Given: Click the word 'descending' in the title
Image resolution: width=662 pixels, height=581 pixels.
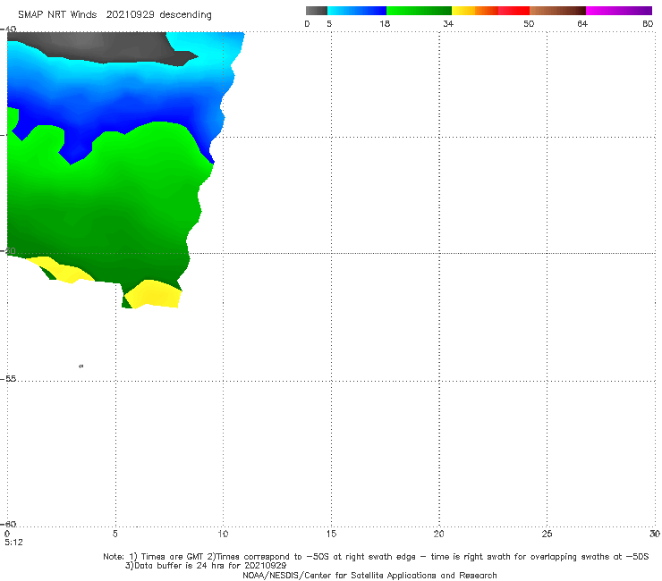Looking at the screenshot, I should point(185,15).
